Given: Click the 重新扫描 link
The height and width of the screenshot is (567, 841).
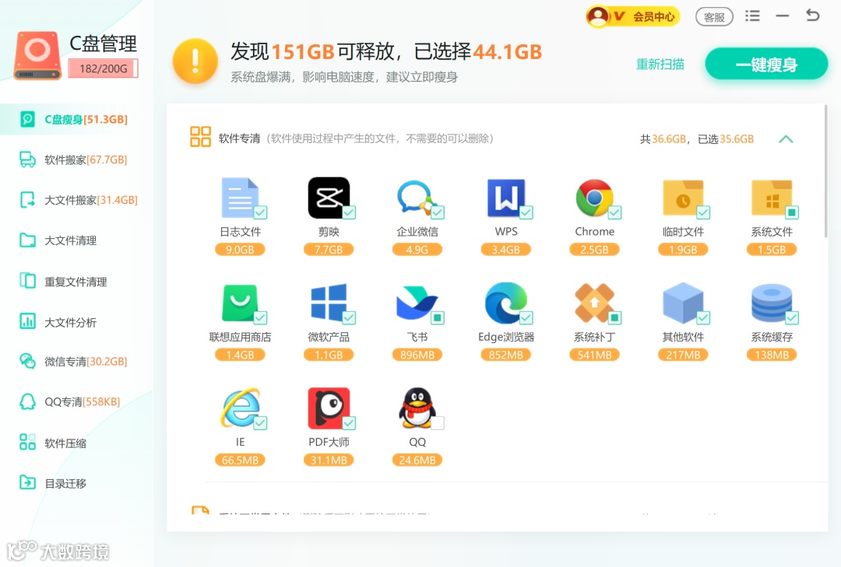Looking at the screenshot, I should pyautogui.click(x=660, y=65).
